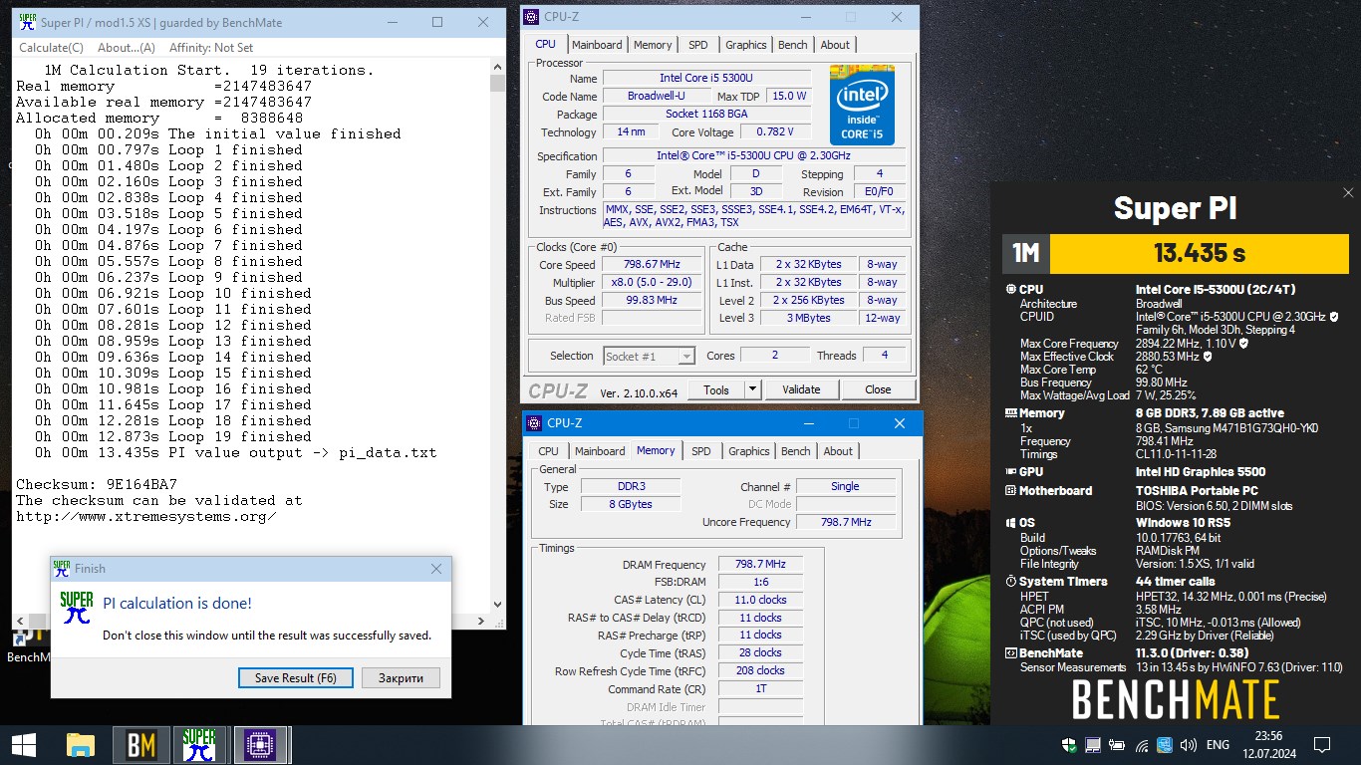Switch to About tab in bottom CPU-Z
1361x765 pixels.
point(838,451)
